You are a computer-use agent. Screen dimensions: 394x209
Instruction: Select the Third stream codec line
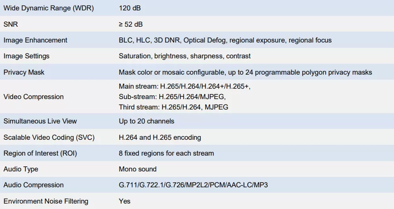click(x=173, y=107)
